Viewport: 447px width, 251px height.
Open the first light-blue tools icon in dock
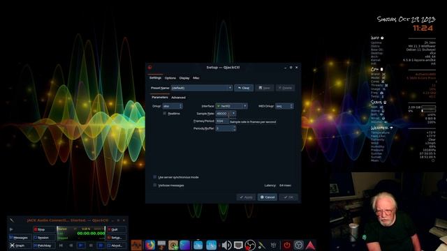[198, 245]
